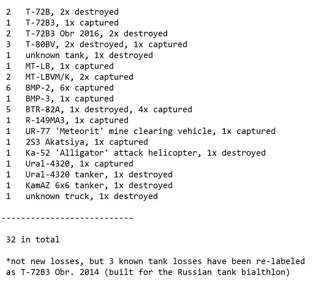This screenshot has width=324, height=283.
Task: Select the 2S3 Akatsiya entry
Action: (87, 142)
